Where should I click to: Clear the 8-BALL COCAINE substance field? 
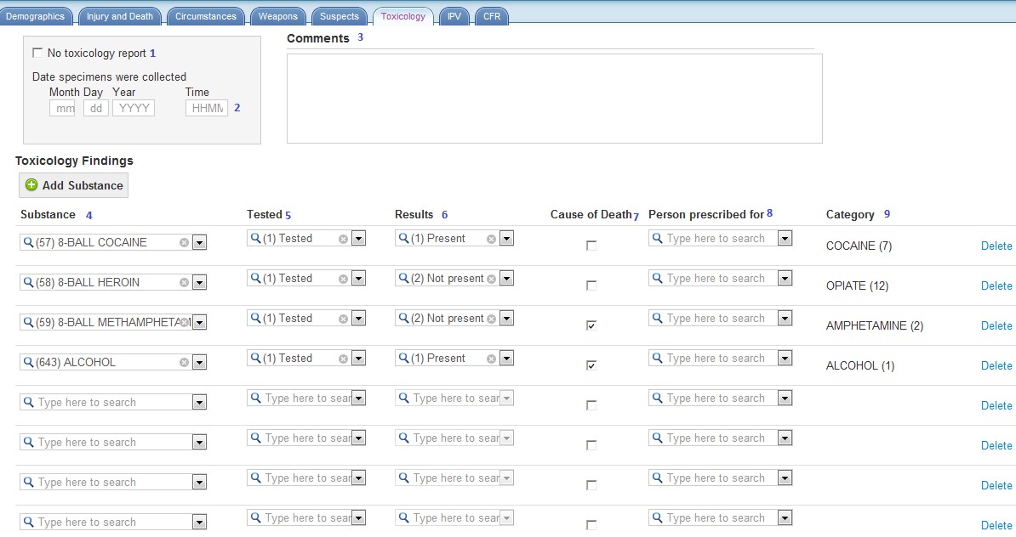184,243
